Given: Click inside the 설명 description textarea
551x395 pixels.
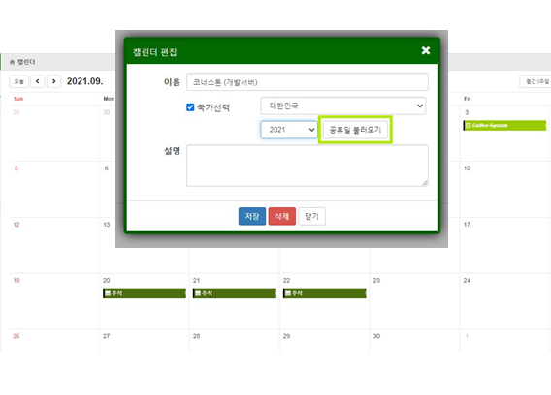Looking at the screenshot, I should coord(308,166).
